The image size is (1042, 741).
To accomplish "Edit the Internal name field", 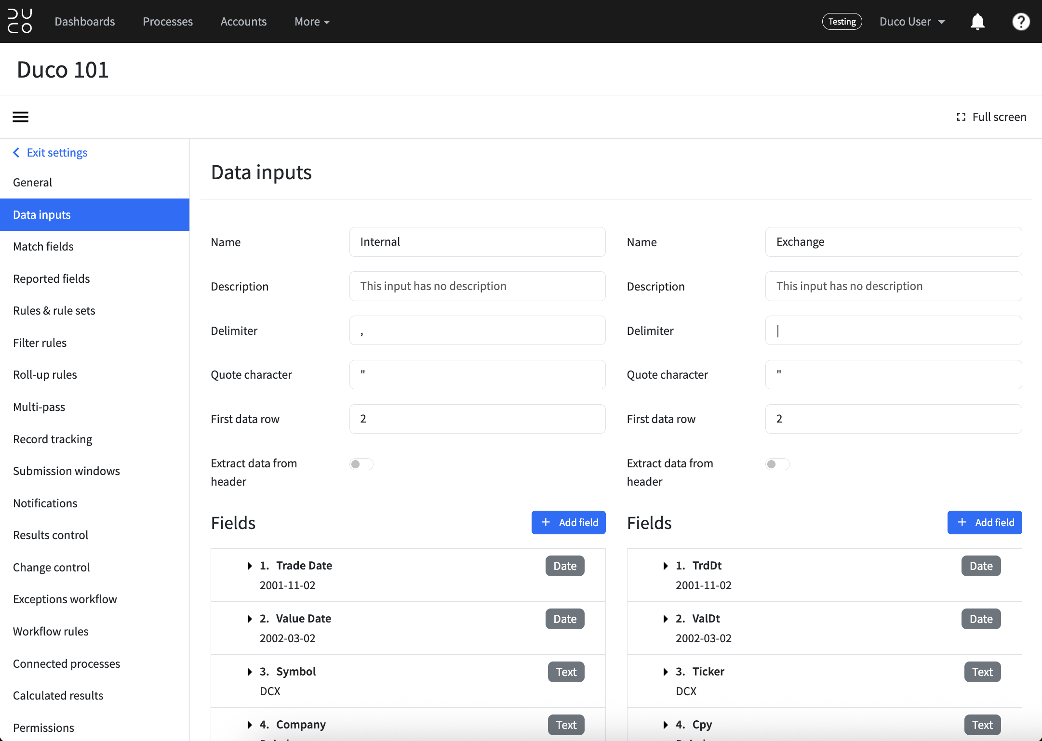I will pyautogui.click(x=477, y=242).
